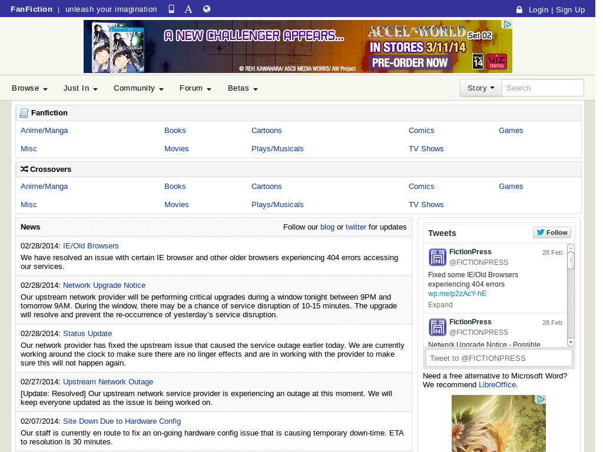Open the Upstream Network Outage post

pos(108,382)
